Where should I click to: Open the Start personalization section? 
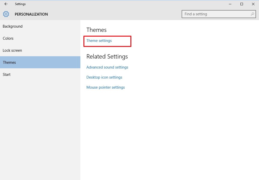(x=7, y=75)
